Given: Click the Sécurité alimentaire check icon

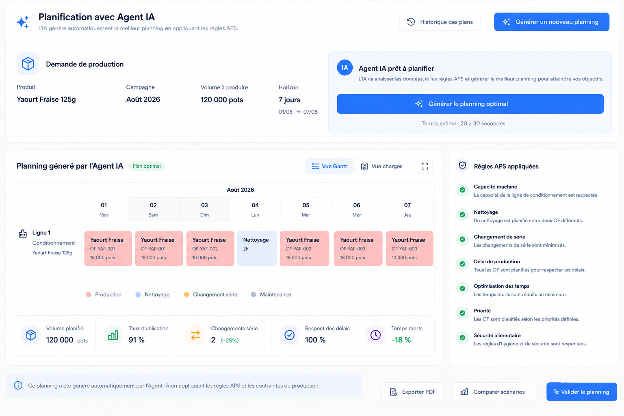Looking at the screenshot, I should coord(462,338).
